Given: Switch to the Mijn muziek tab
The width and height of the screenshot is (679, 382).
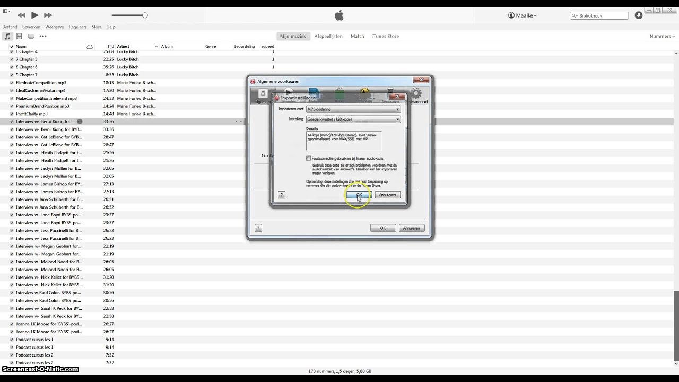Looking at the screenshot, I should click(293, 36).
